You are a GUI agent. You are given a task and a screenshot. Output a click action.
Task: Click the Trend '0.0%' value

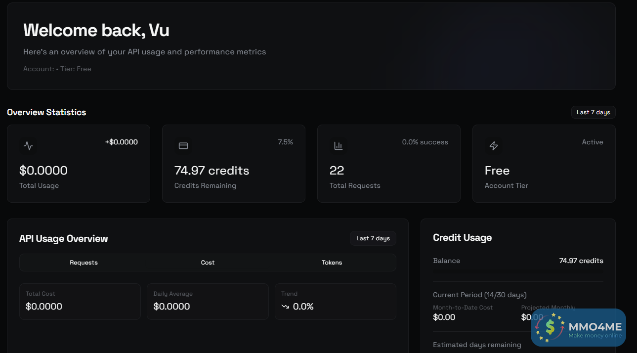point(303,307)
